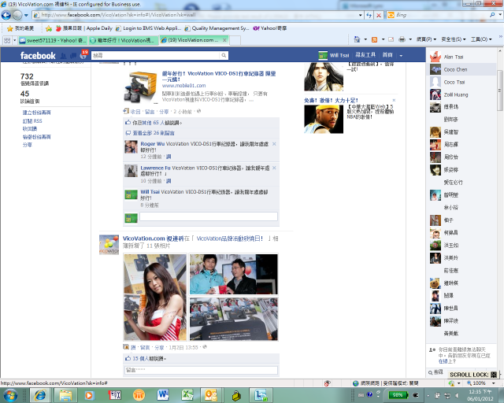Open recent pages dropdown next to forward button
Image resolution: width=504 pixels, height=403 pixels.
coord(26,15)
